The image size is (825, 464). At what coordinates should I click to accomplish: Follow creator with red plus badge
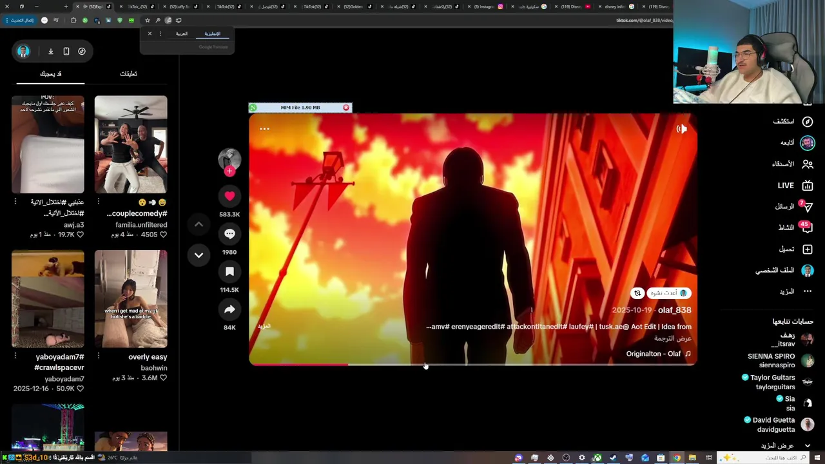(x=229, y=171)
